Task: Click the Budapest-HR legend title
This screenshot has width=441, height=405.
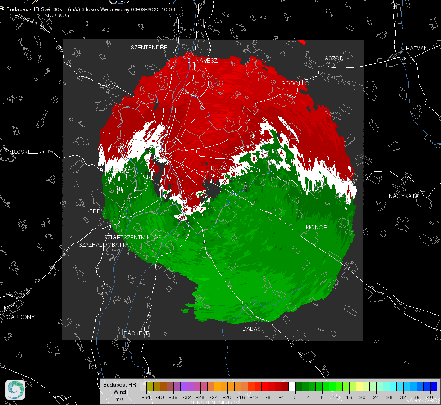Action: click(x=119, y=385)
